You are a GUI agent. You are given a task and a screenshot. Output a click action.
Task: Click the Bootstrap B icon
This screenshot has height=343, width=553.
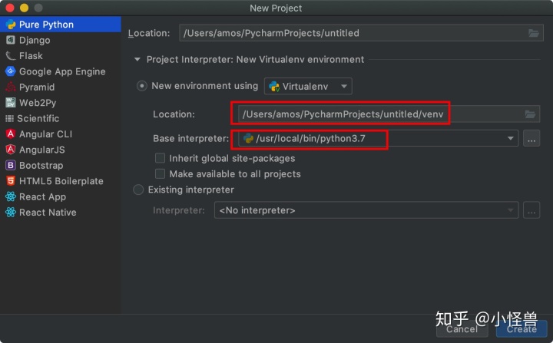point(11,165)
